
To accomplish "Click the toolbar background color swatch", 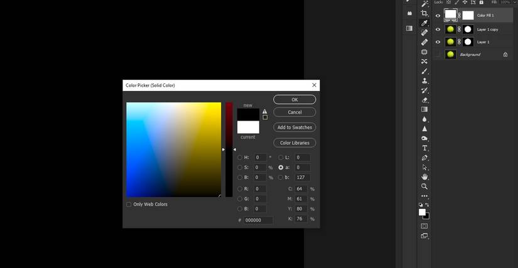I will pos(428,217).
